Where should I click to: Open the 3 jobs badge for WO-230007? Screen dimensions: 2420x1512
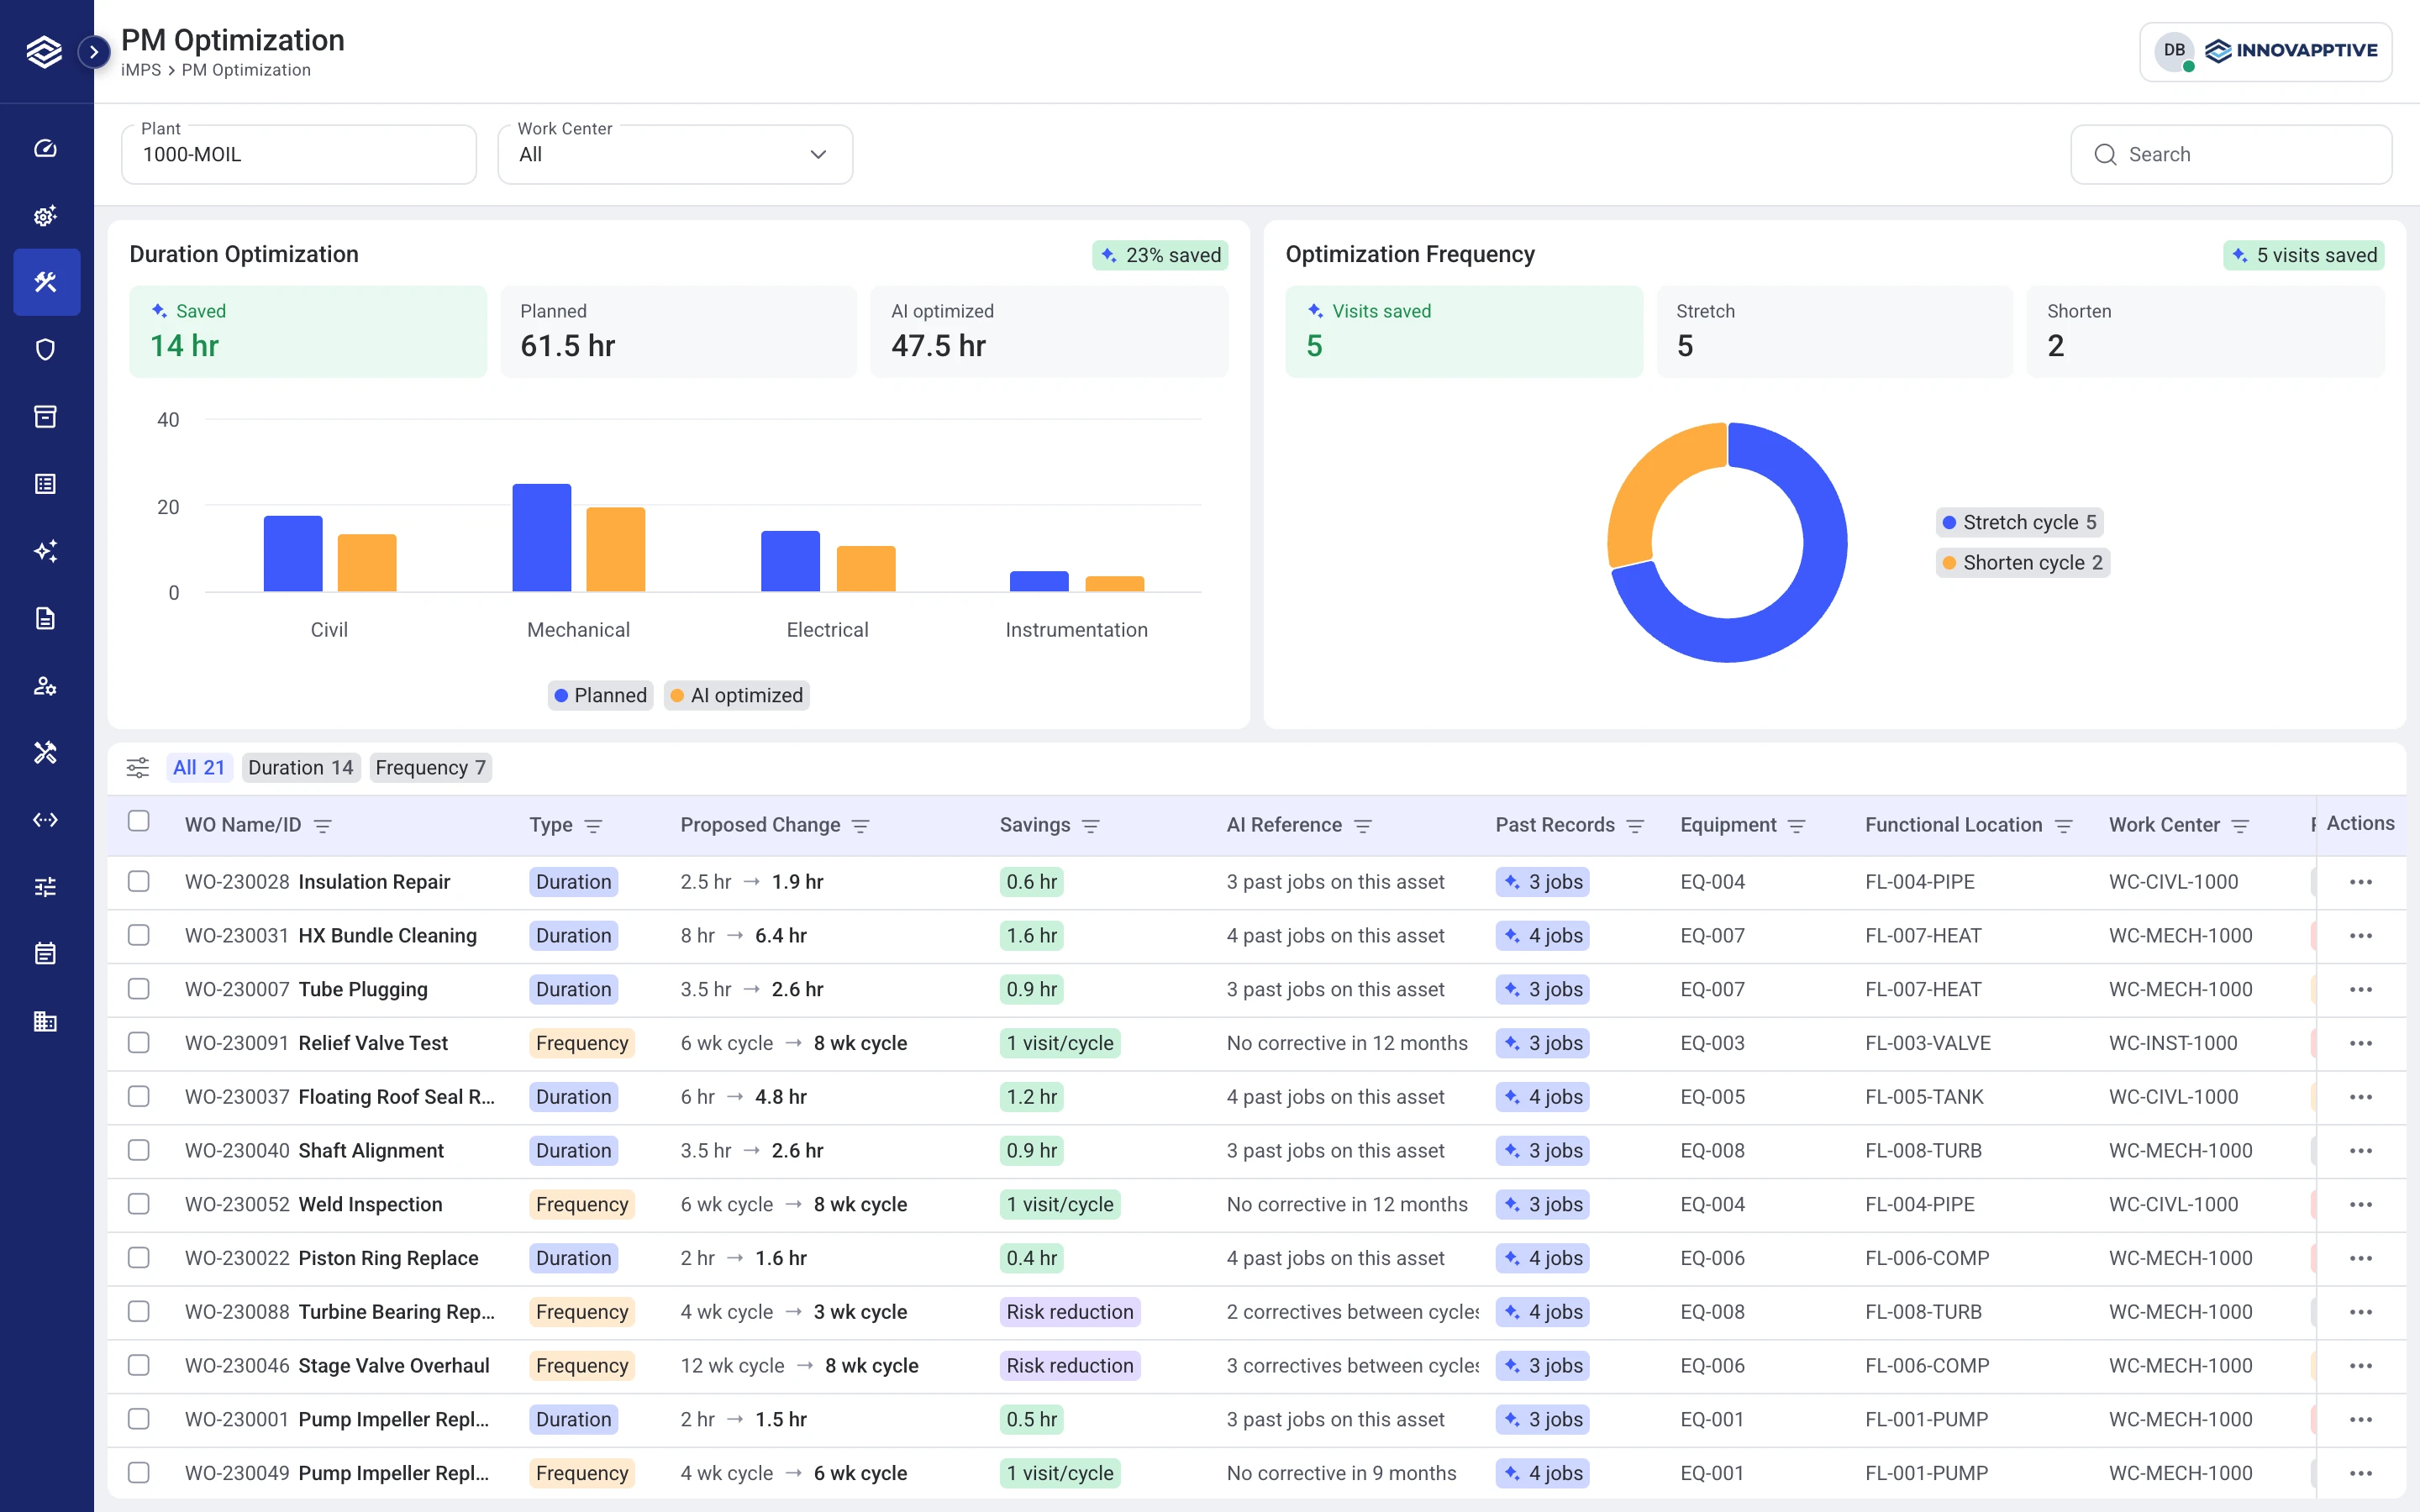[x=1542, y=989]
